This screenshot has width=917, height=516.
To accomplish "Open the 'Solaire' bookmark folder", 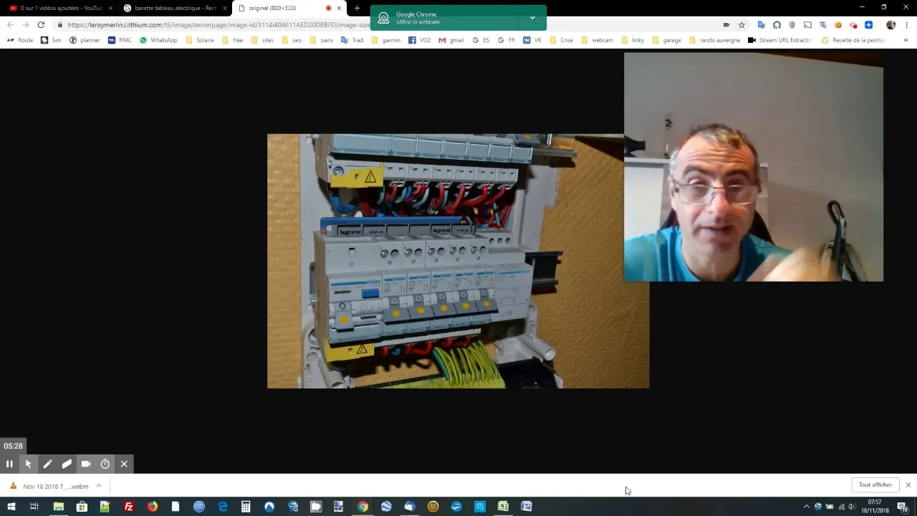I will click(x=199, y=40).
